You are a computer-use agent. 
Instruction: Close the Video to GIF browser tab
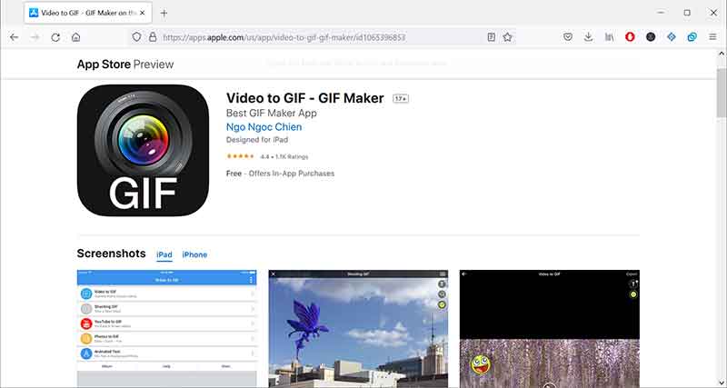(143, 13)
